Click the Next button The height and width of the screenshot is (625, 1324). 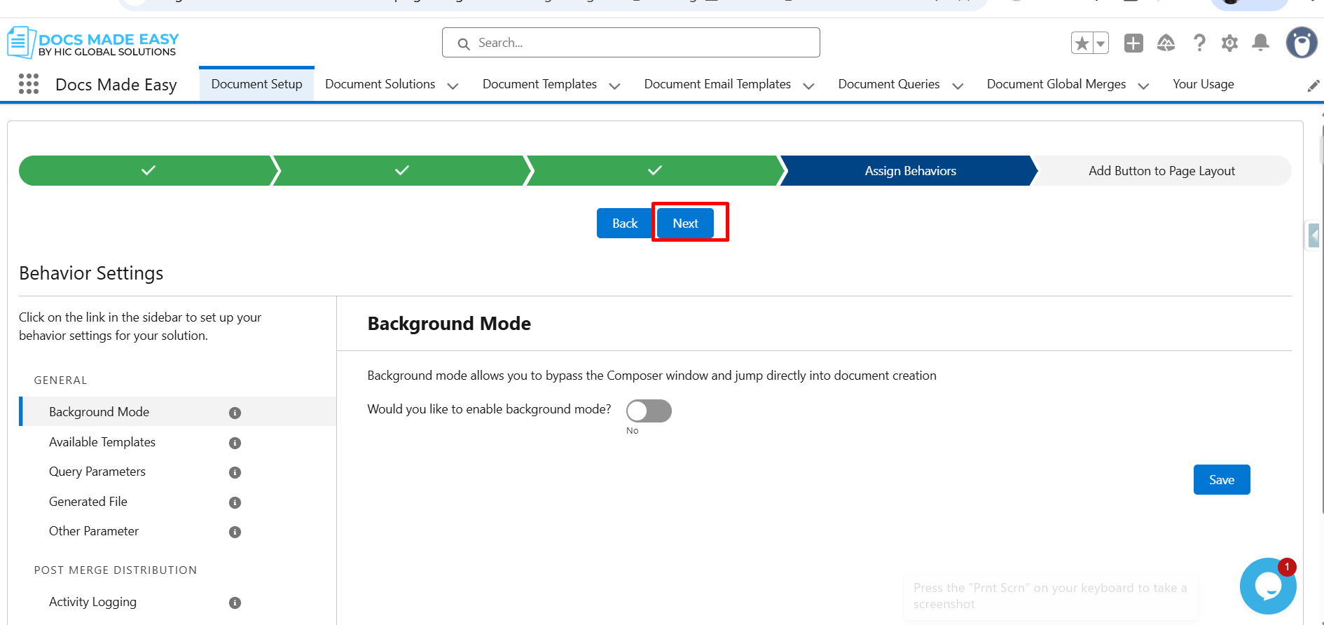[685, 224]
